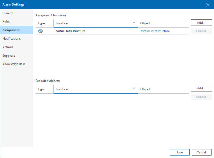Click sort arrow in excluded Location column
214x158 pixels.
pos(134,89)
